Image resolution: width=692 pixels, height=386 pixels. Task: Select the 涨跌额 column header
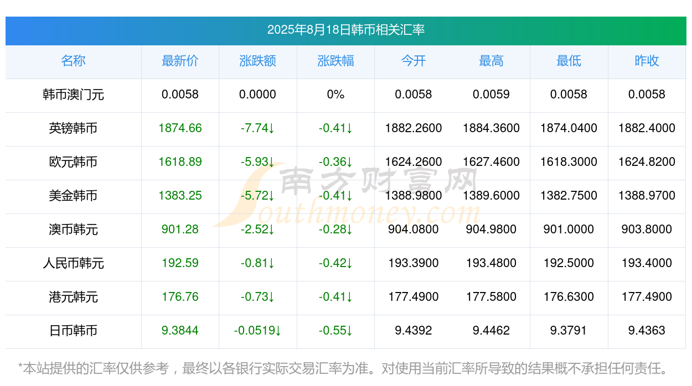(x=257, y=61)
